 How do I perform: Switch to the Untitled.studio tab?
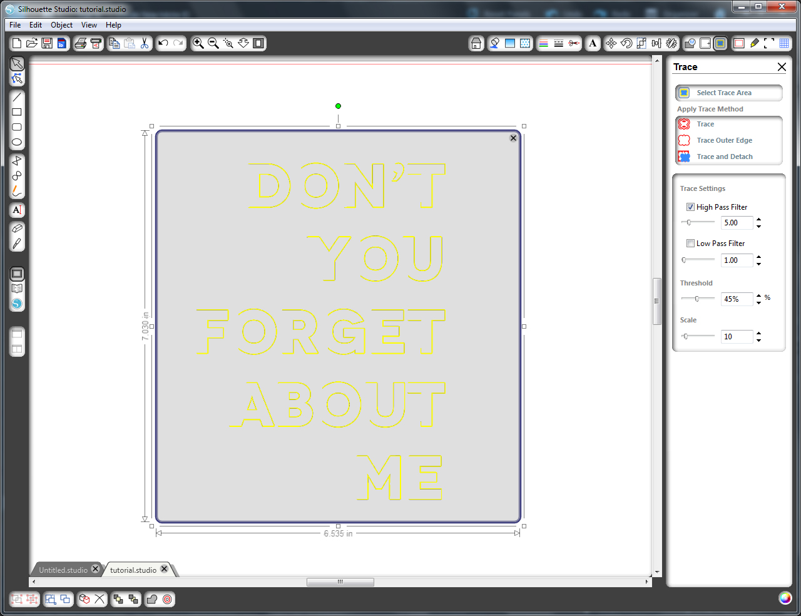(x=63, y=569)
